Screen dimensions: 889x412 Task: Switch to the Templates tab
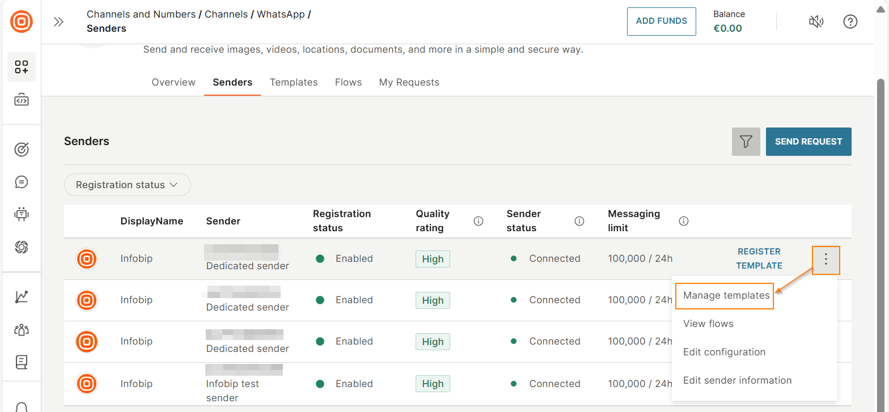(294, 82)
